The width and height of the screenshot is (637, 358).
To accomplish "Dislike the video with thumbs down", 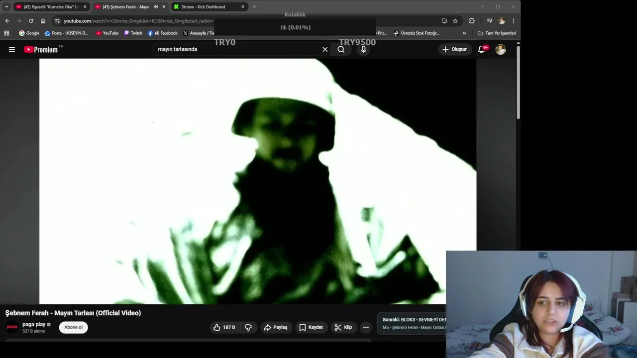I will point(248,327).
